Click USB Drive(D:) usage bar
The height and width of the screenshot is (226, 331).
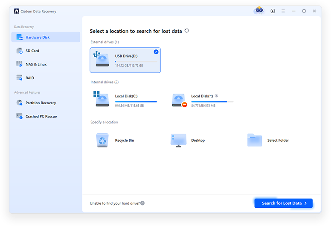[x=136, y=62]
